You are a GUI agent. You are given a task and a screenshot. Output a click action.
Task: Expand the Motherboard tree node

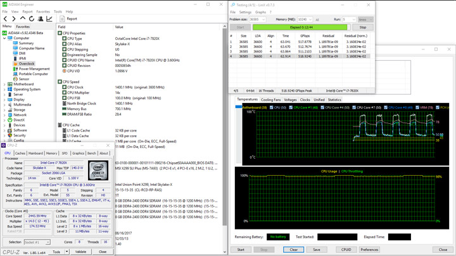pyautogui.click(x=4, y=84)
